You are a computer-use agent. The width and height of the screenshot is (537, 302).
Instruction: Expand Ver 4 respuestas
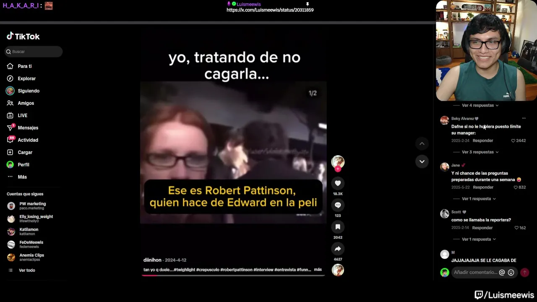[480, 105]
